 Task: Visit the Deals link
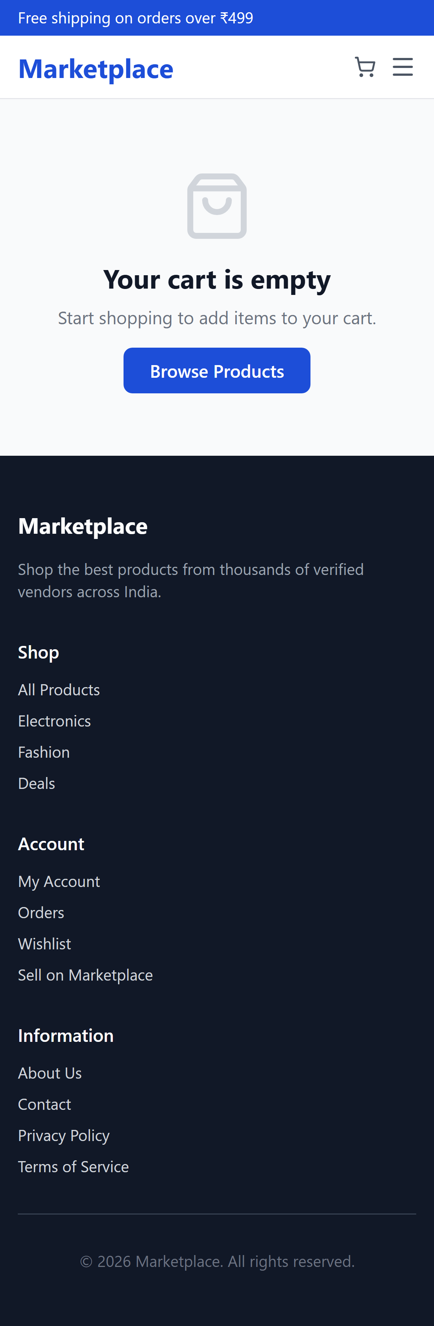36,783
